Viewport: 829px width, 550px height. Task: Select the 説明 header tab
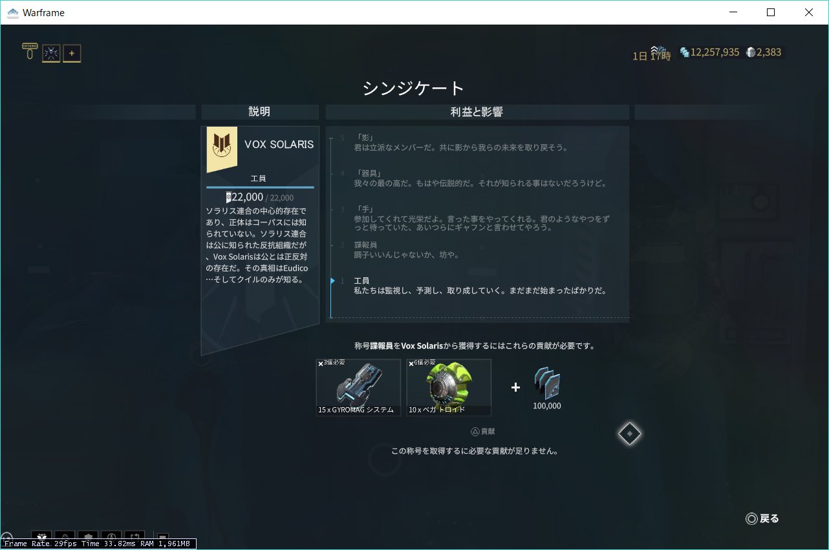259,112
